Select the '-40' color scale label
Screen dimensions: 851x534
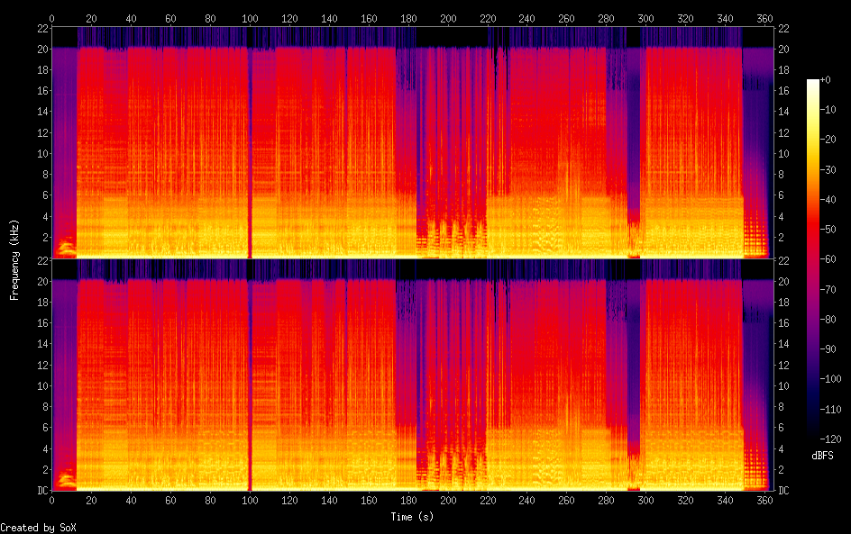pos(828,200)
